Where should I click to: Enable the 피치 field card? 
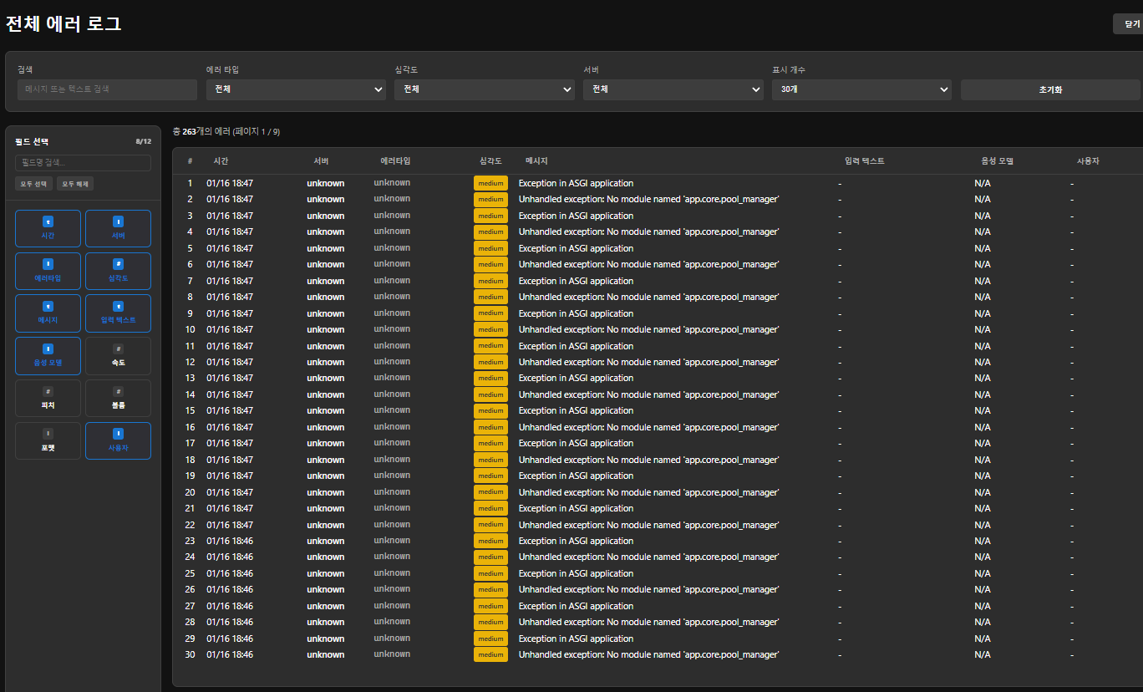point(48,398)
